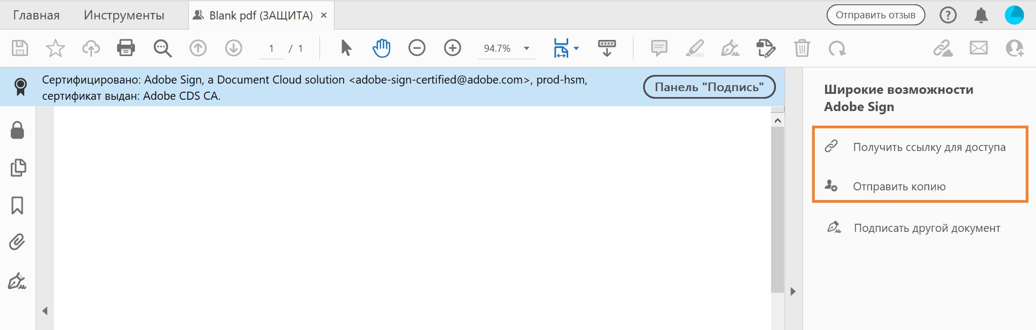Click the vertical scrollbar thumb
The width and height of the screenshot is (1036, 330).
[778, 210]
